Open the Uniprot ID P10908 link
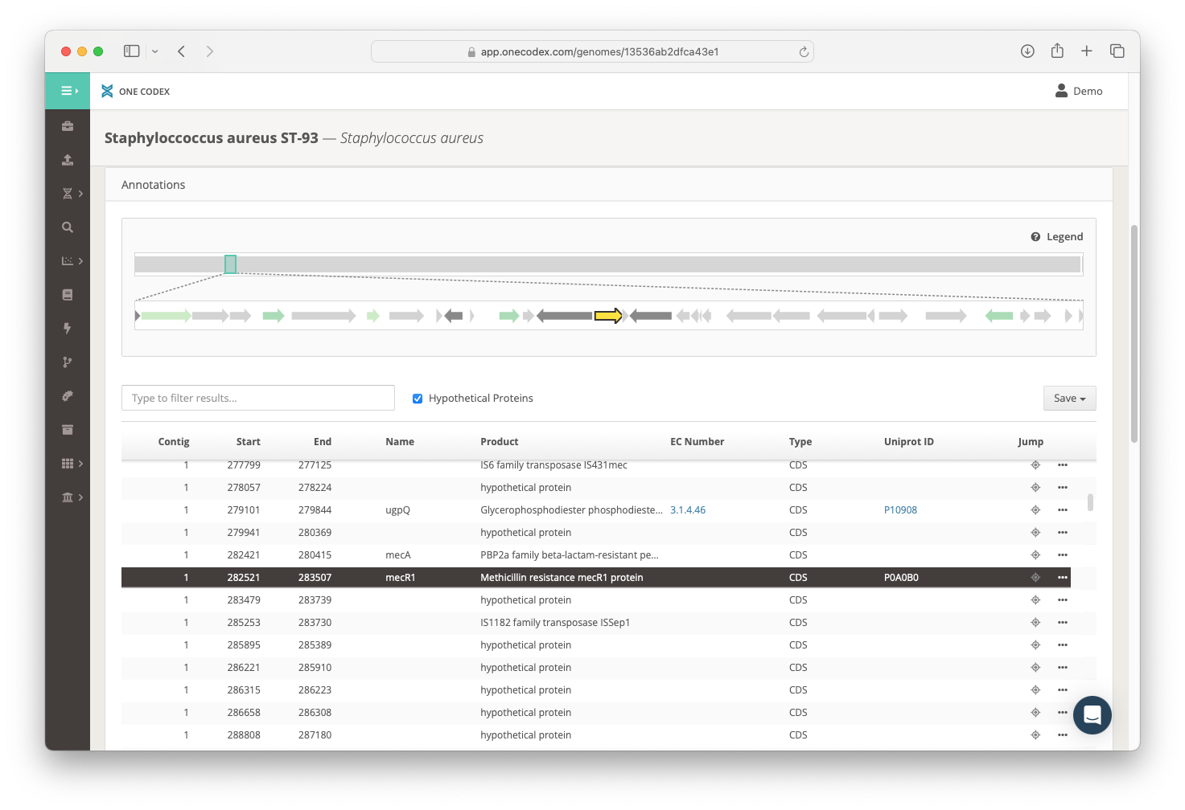This screenshot has width=1185, height=810. [x=900, y=510]
